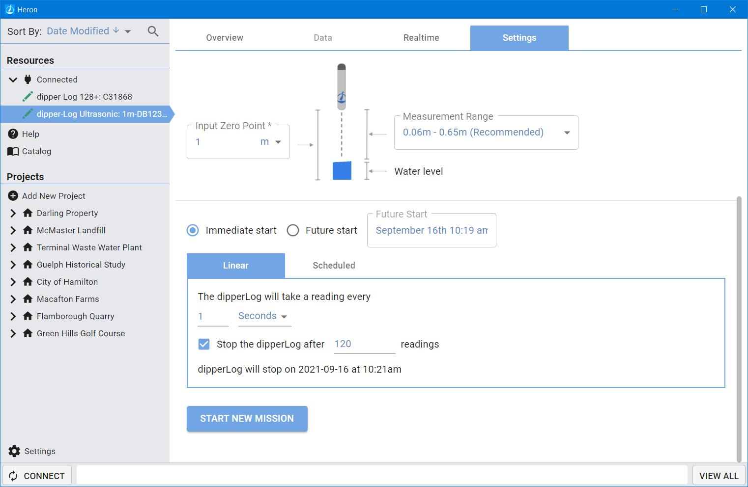Open the Sort By Date Modified dropdown
This screenshot has height=487, width=748.
pyautogui.click(x=89, y=31)
